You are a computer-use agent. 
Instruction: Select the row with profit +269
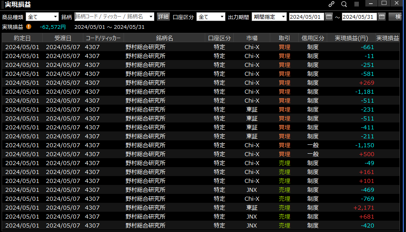pos(201,83)
